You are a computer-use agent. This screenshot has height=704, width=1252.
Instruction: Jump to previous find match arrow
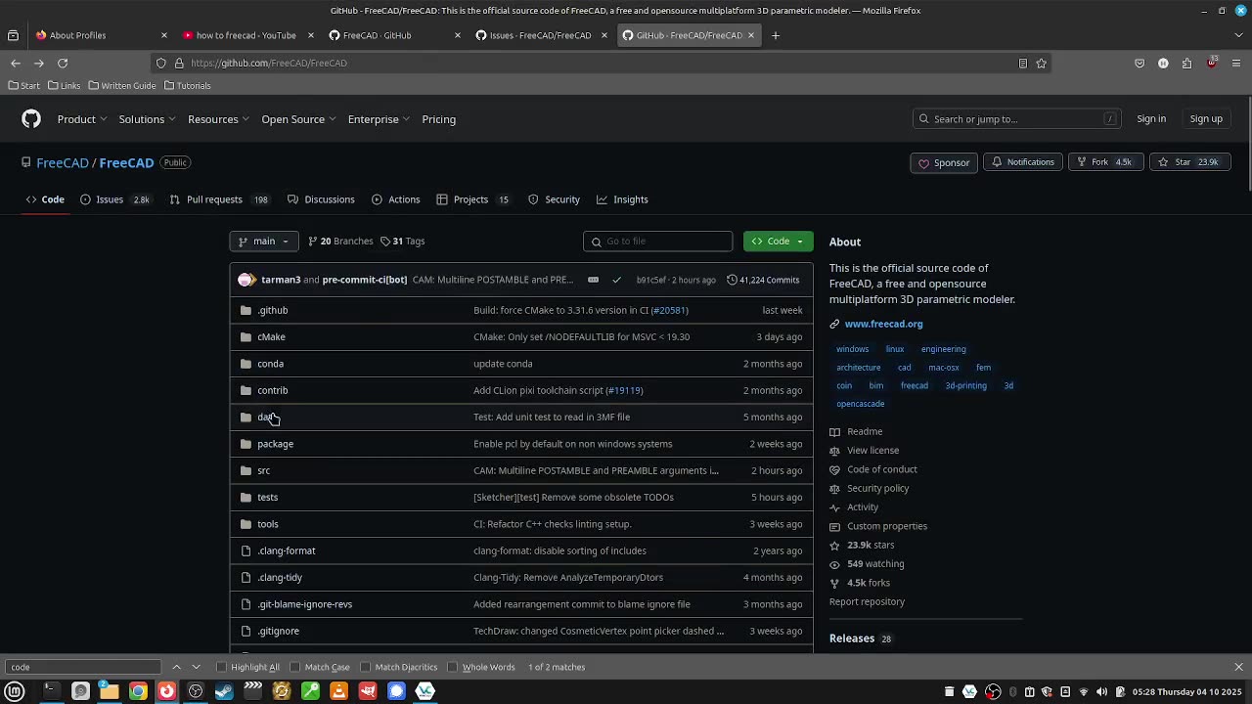point(176,667)
